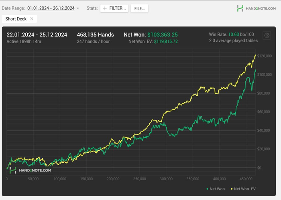
Task: Click the 300,000 x-axis label
Action: click(166, 179)
